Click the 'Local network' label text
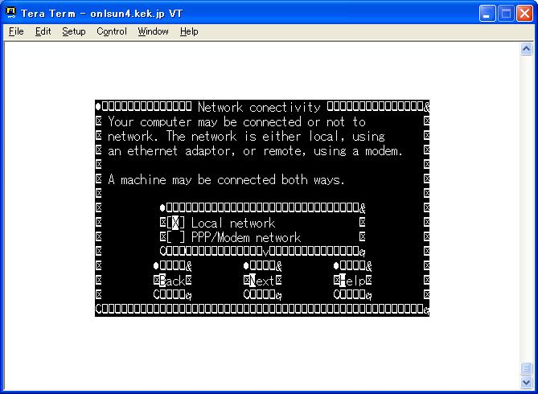Viewport: 538px width, 394px height. coord(233,223)
